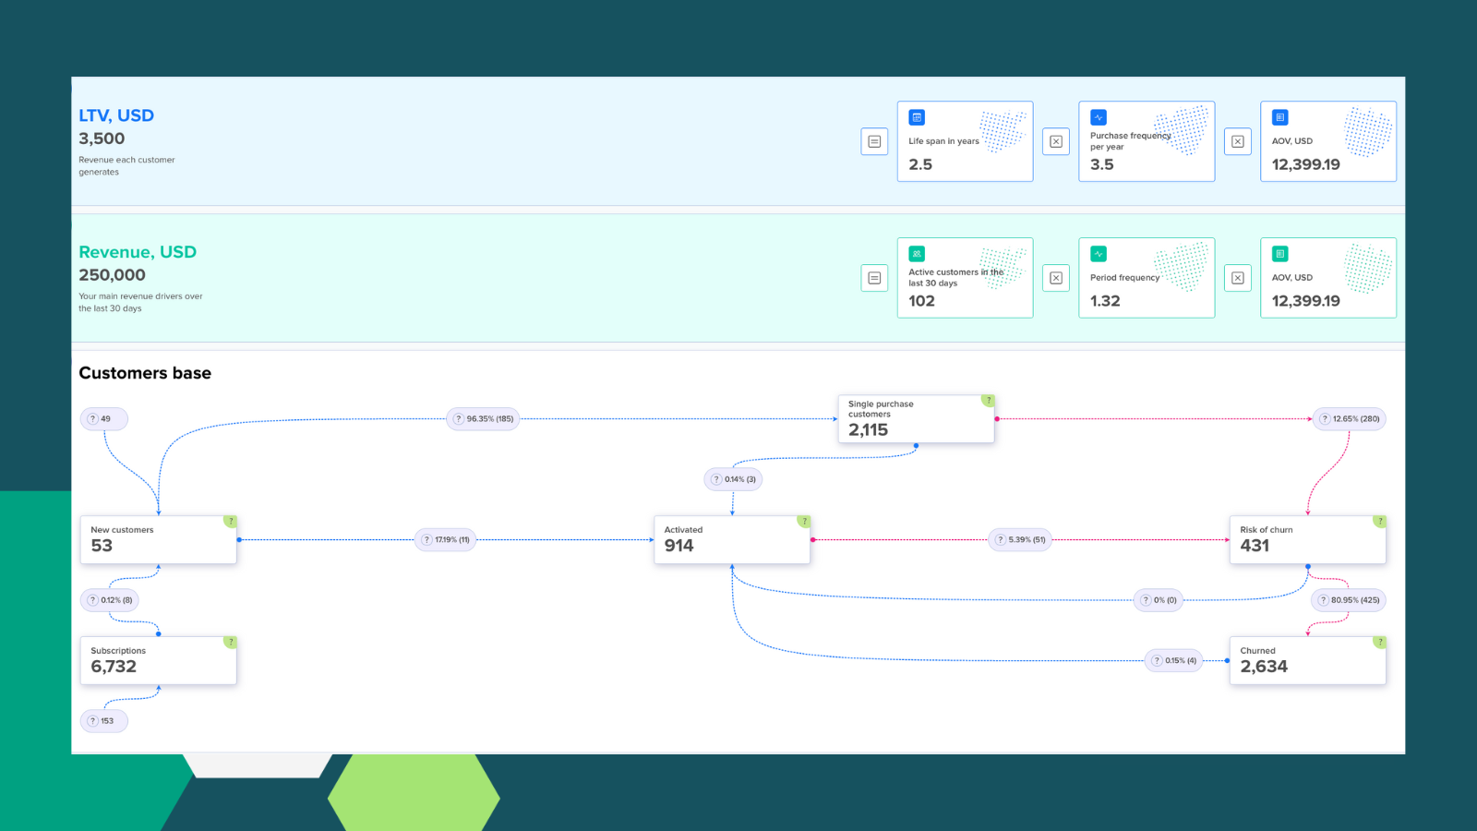Open the green help badge on New customers node
The image size is (1477, 831).
230,521
